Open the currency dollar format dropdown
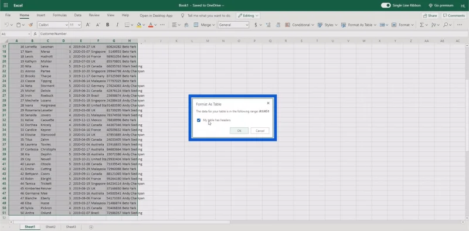469x231 pixels. click(257, 25)
